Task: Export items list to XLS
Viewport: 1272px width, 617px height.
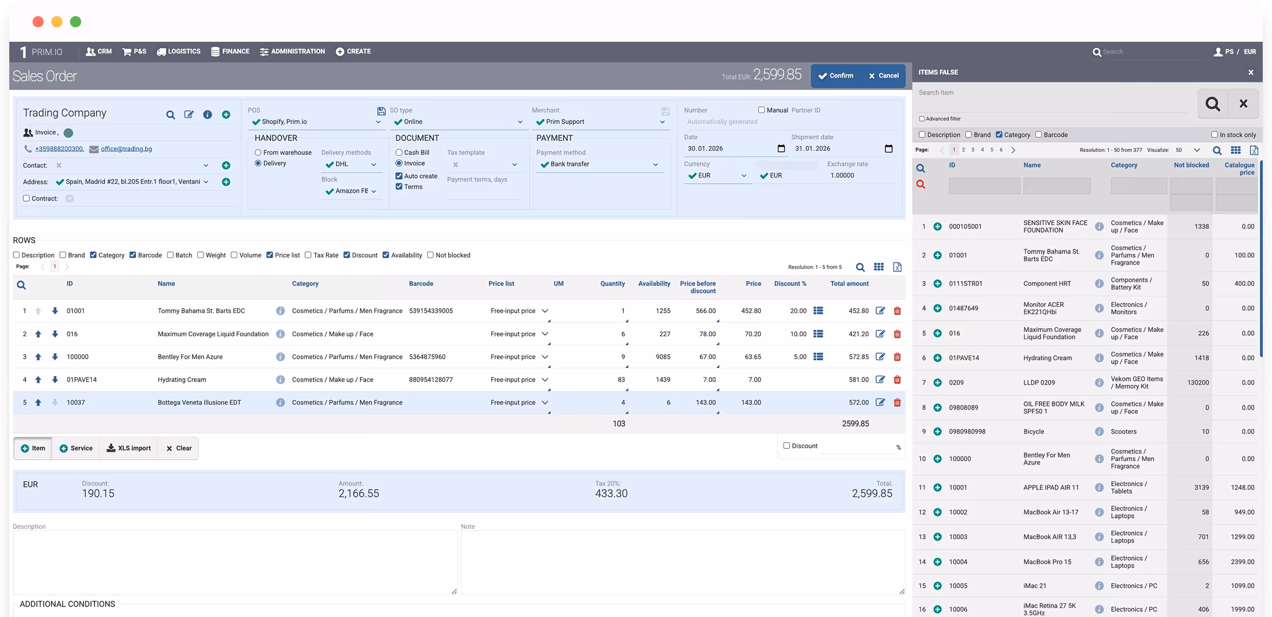Action: pyautogui.click(x=1254, y=150)
